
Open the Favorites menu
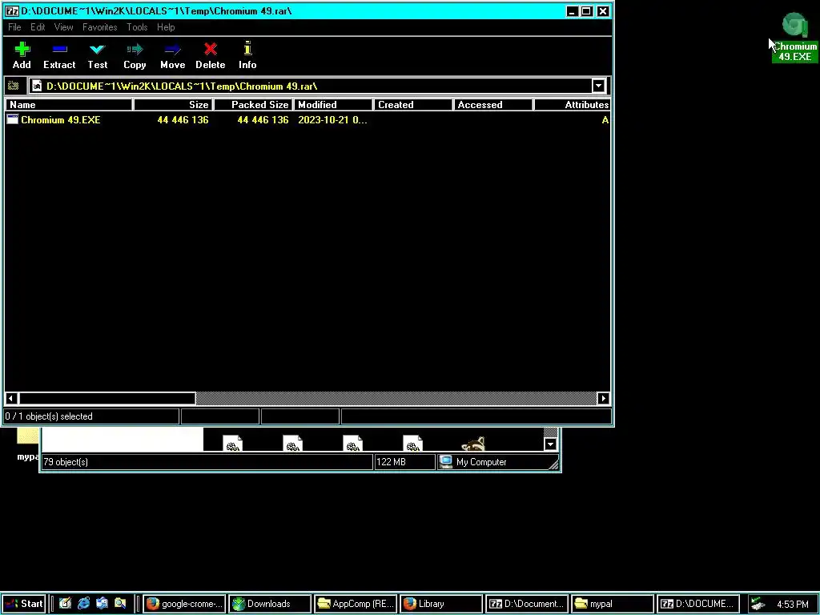pos(100,27)
